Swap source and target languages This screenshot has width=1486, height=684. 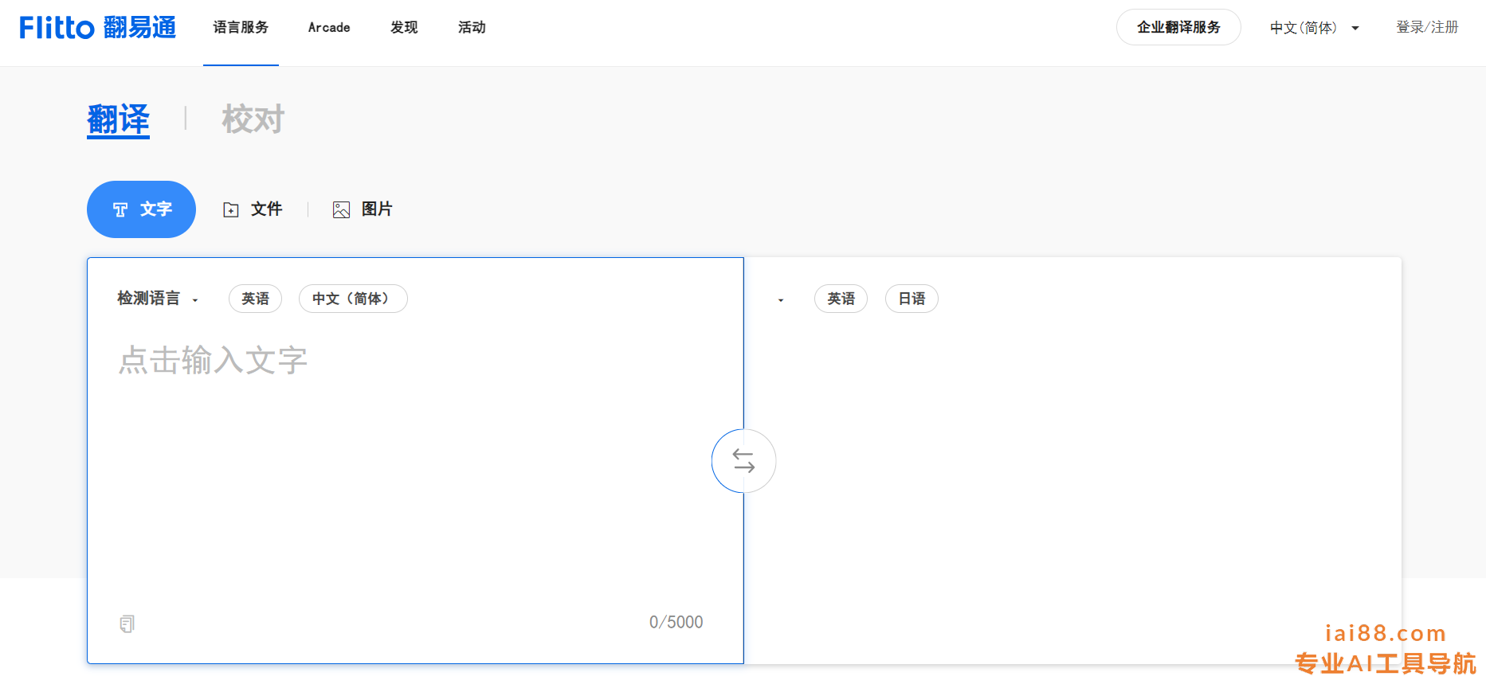tap(743, 461)
